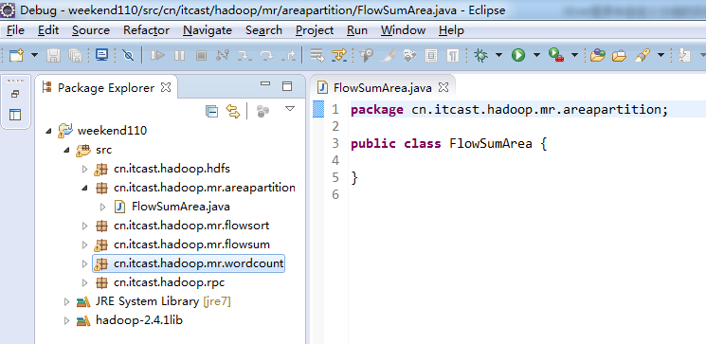Viewport: 706px width, 344px height.
Task: Open the Search dropdown arrow
Action: point(661,55)
